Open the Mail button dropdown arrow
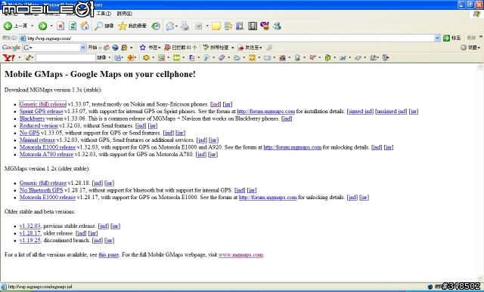 tap(176, 26)
